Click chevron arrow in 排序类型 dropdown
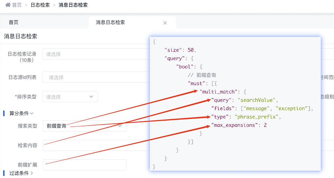 click(x=91, y=97)
